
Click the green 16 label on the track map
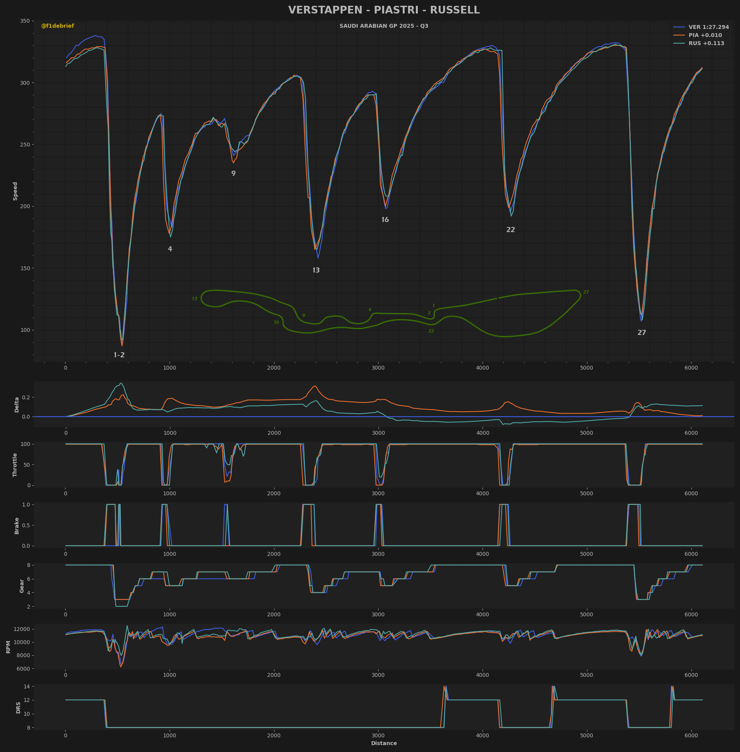[x=276, y=322]
